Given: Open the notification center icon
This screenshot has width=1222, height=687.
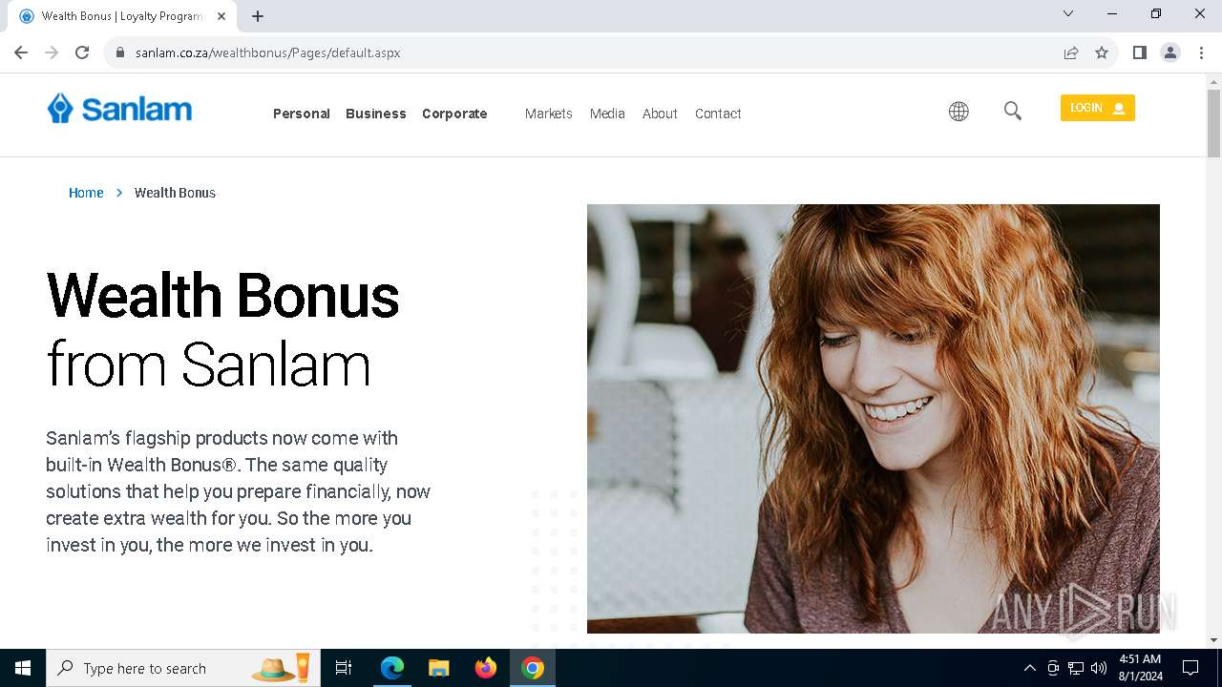Looking at the screenshot, I should coord(1190,668).
